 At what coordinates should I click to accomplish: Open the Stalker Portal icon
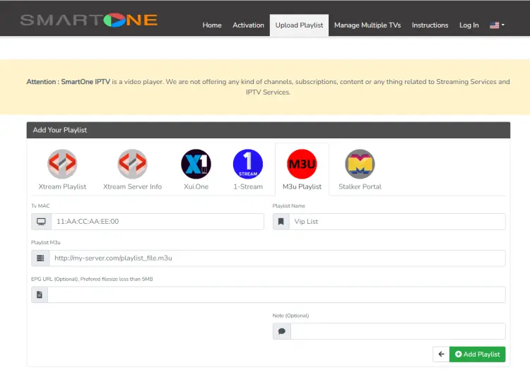[360, 165]
